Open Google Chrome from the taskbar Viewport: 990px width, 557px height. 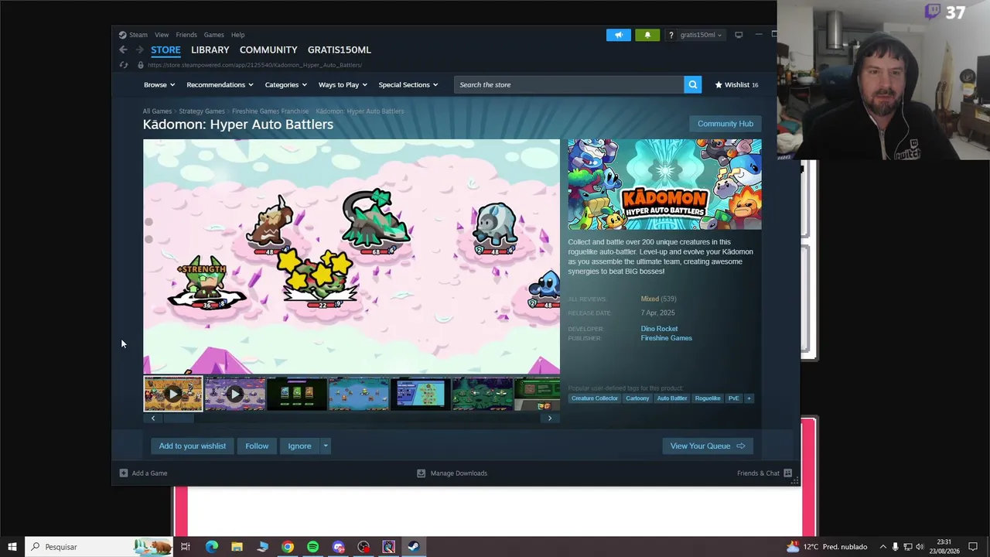[288, 547]
